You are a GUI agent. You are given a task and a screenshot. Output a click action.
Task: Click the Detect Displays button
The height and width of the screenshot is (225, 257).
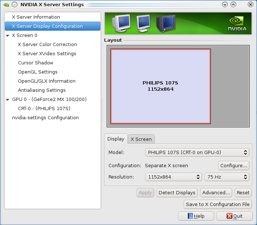point(177,192)
